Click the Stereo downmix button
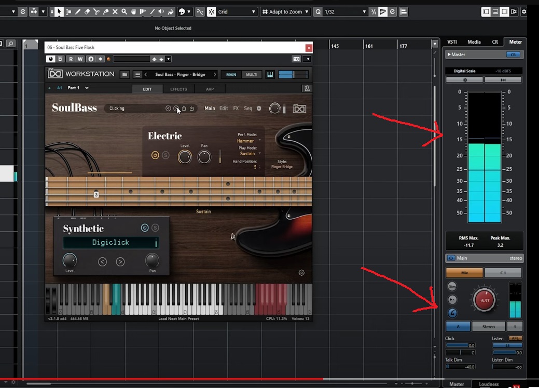Viewport: 539px width, 388px height. tap(489, 326)
